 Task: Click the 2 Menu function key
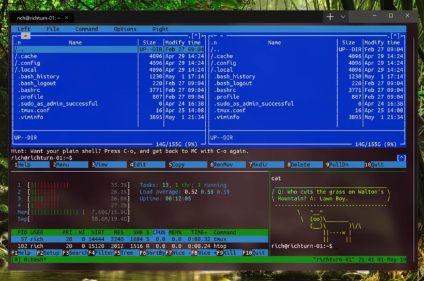click(70, 164)
